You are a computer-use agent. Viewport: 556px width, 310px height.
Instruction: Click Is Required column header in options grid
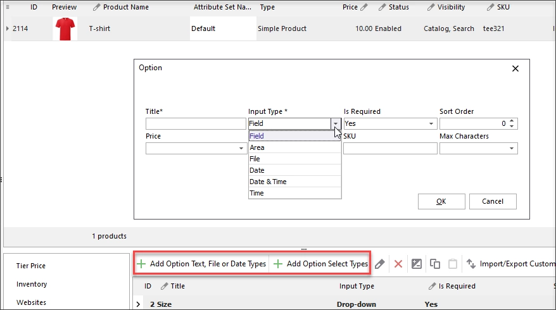pyautogui.click(x=457, y=286)
